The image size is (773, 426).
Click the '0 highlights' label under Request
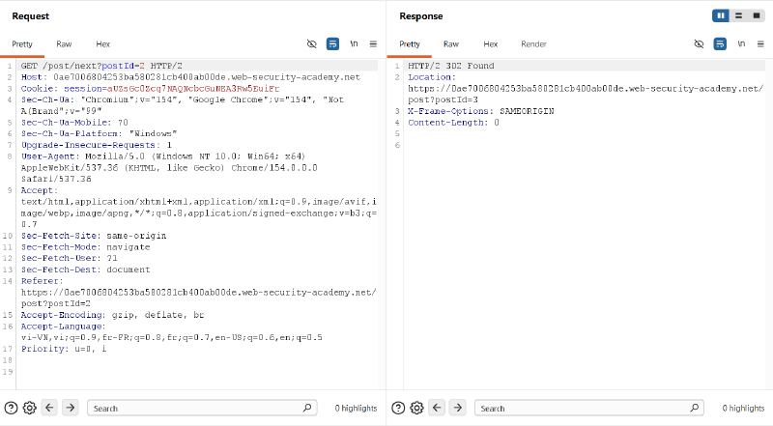pyautogui.click(x=356, y=409)
